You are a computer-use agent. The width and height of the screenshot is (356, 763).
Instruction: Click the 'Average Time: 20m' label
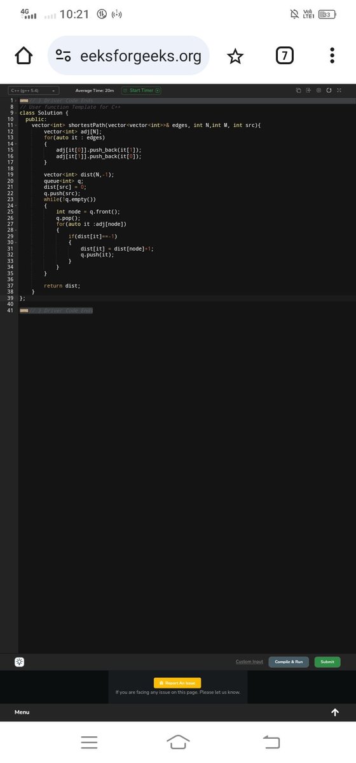pos(95,90)
